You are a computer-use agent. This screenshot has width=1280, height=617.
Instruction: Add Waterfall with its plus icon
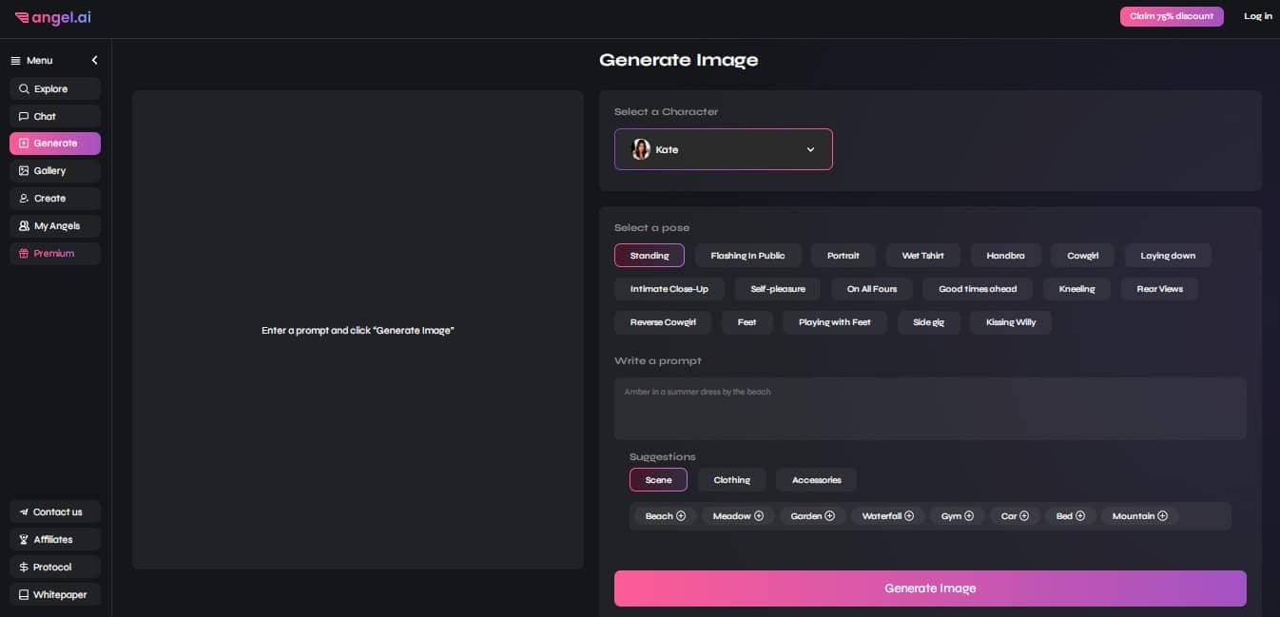(x=909, y=516)
